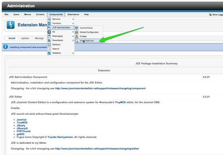Click the Profiles user icon

pos(76,36)
